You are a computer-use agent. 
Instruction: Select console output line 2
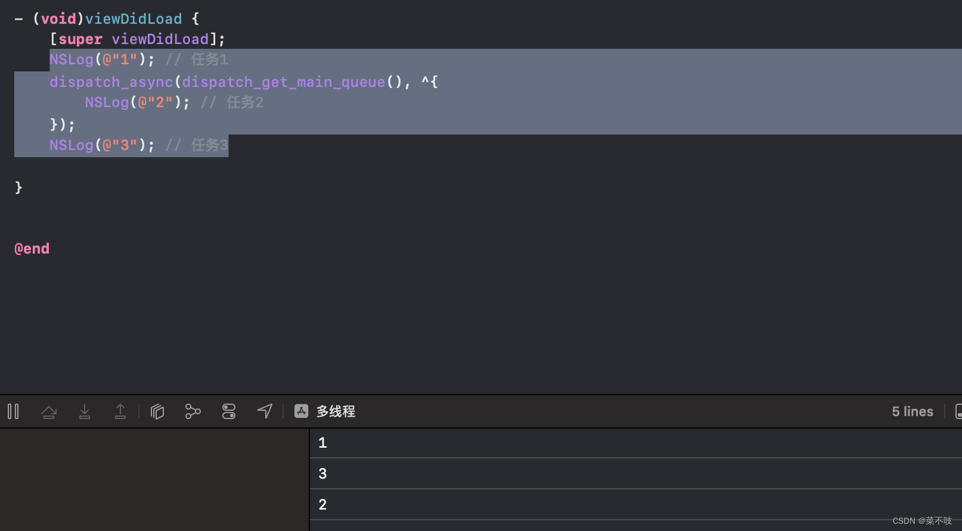point(636,505)
